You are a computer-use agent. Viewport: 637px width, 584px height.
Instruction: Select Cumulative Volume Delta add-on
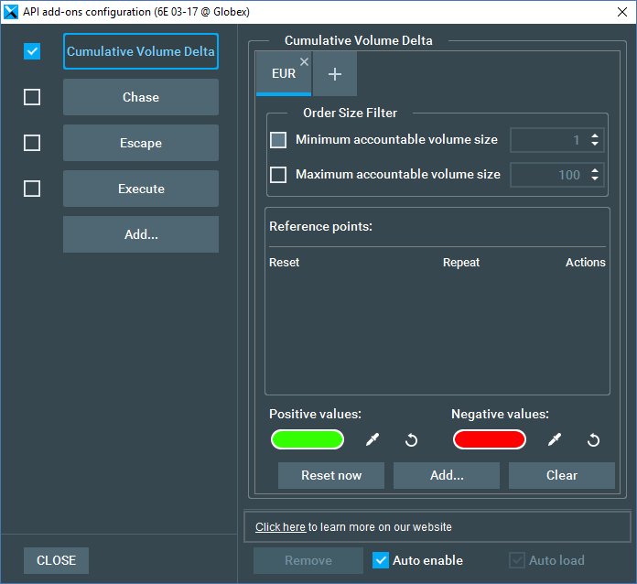(141, 51)
